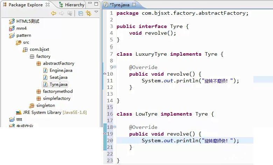Click the Back navigation arrow in Package Explorer
273x165 pixels.
54,13
